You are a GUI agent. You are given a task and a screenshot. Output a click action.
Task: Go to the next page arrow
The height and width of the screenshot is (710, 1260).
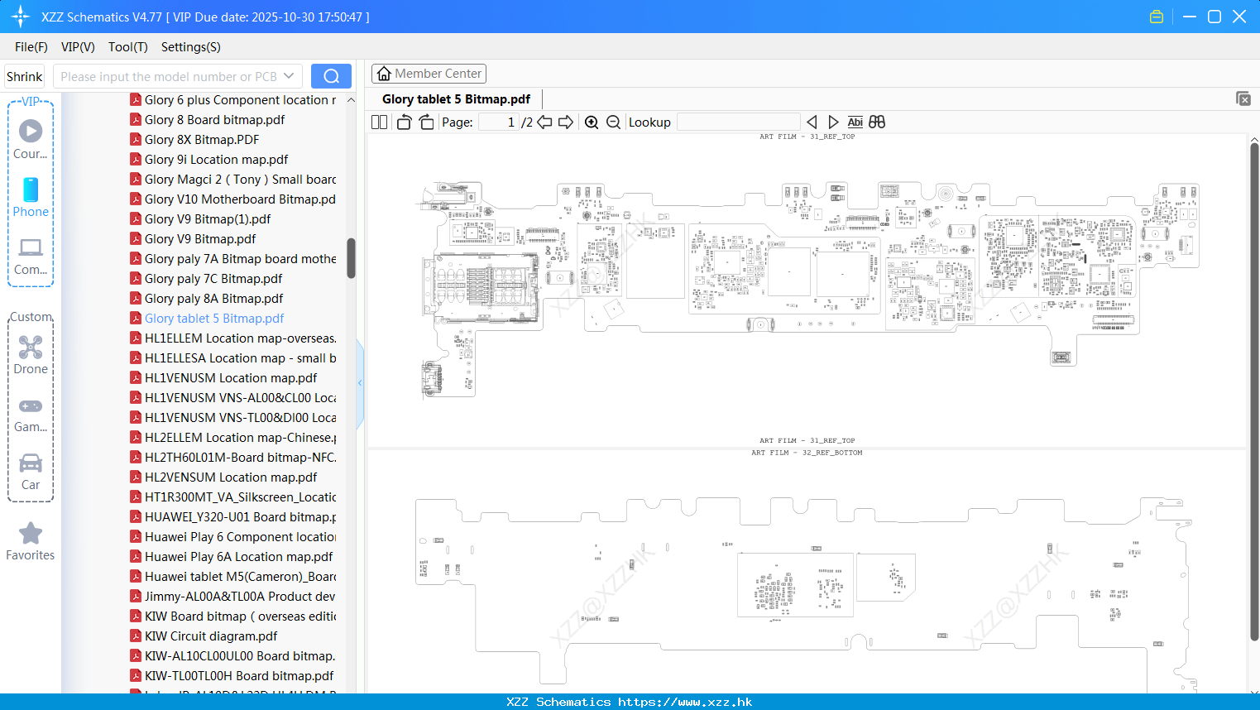coord(566,122)
